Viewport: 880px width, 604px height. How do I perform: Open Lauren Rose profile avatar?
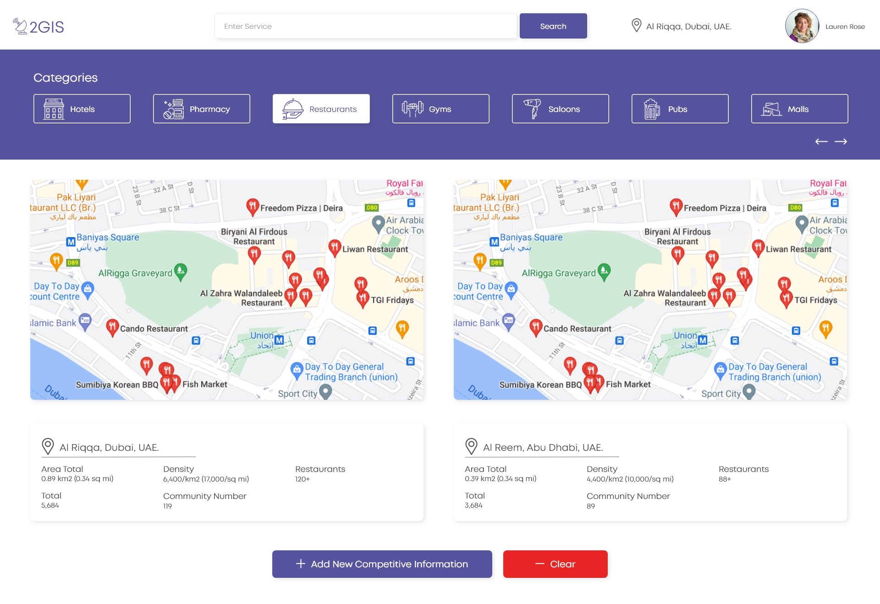[x=802, y=26]
